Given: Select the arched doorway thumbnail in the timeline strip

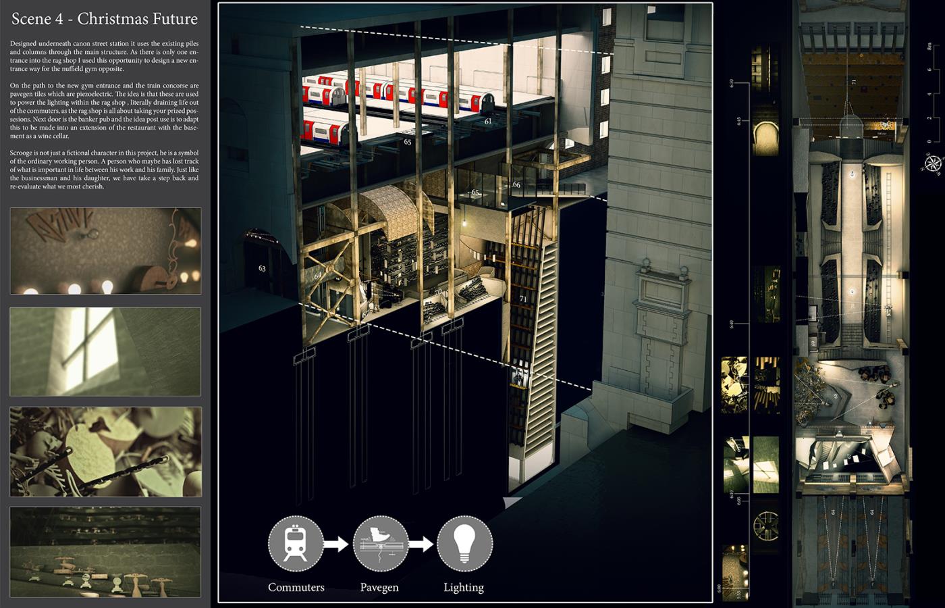Looking at the screenshot, I should point(765,136).
